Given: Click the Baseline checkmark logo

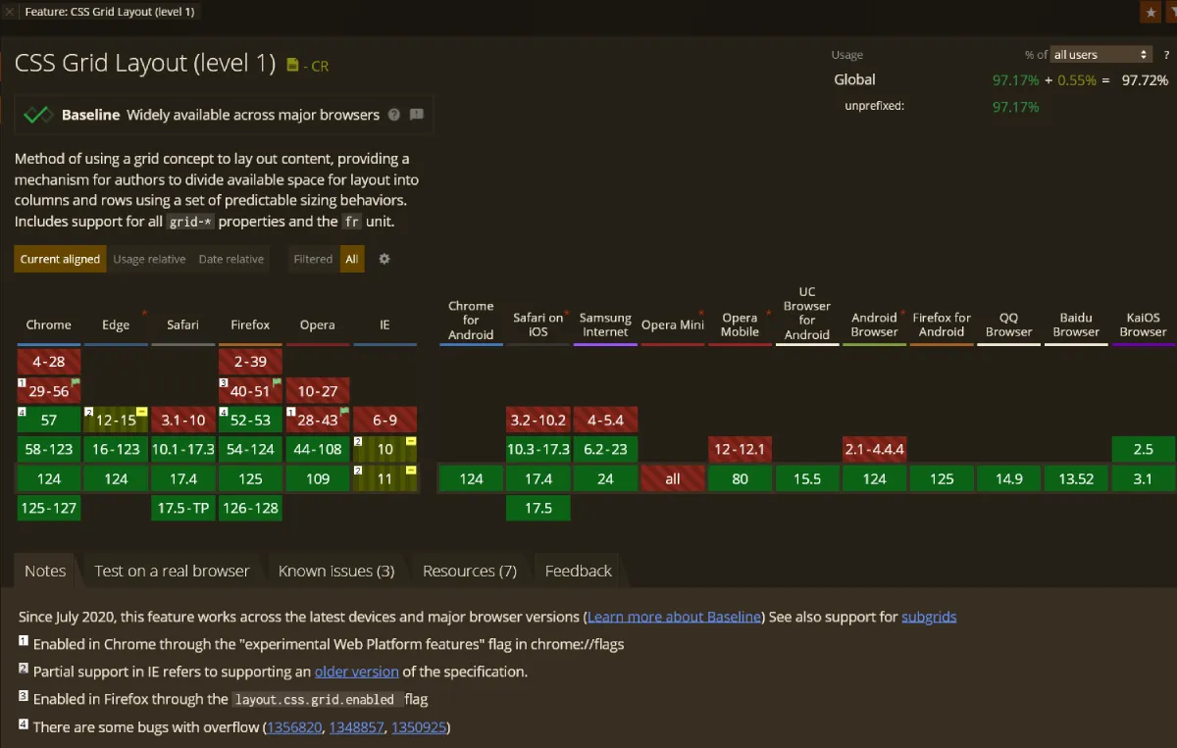Looking at the screenshot, I should click(x=38, y=115).
